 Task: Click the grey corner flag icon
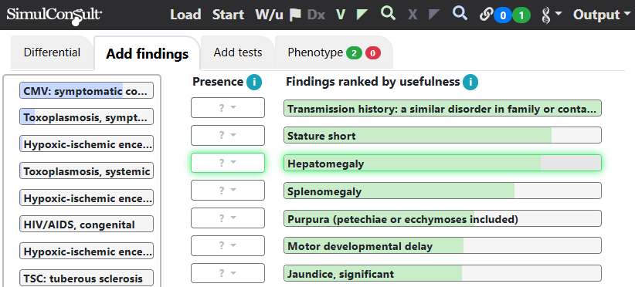tap(434, 15)
